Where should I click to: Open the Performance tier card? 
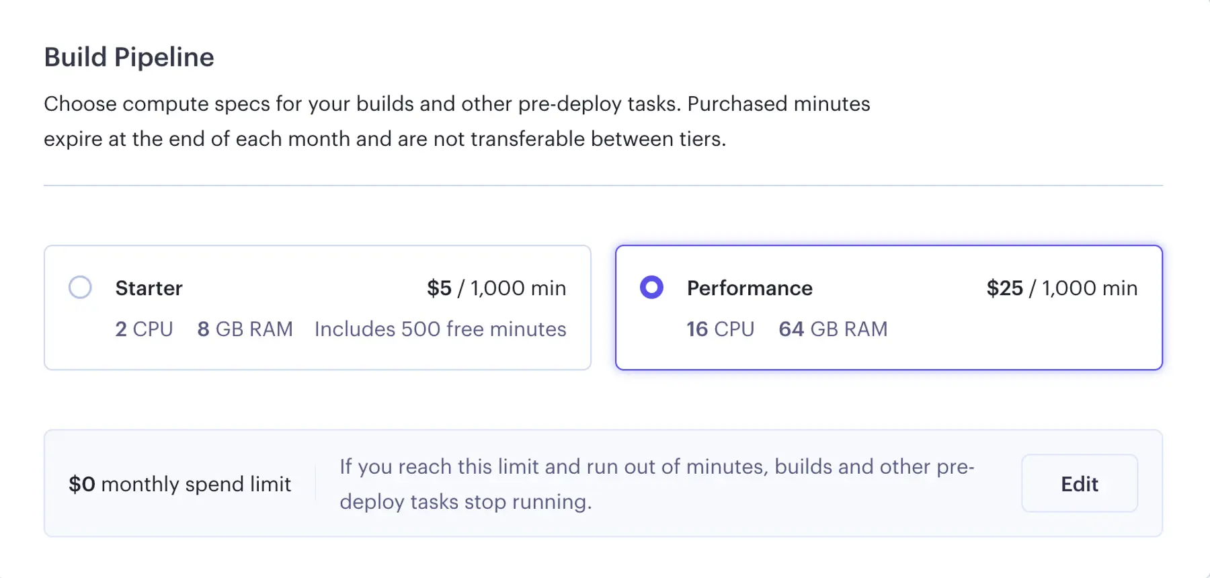click(889, 307)
